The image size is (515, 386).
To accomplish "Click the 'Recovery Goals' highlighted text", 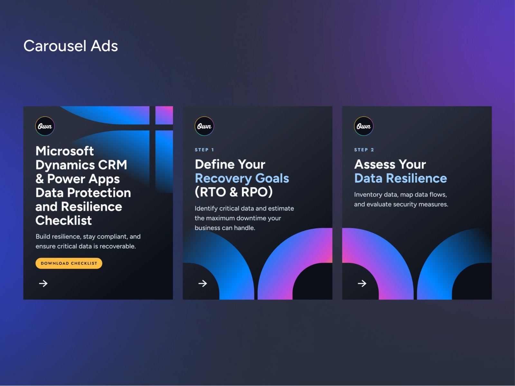I will pos(242,178).
